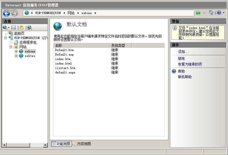Click 禁用 disable action
This screenshot has width=228, height=155.
pyautogui.click(x=181, y=59)
